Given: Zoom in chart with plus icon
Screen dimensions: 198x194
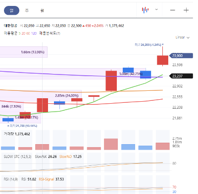Looking at the screenshot, I should point(186,10).
